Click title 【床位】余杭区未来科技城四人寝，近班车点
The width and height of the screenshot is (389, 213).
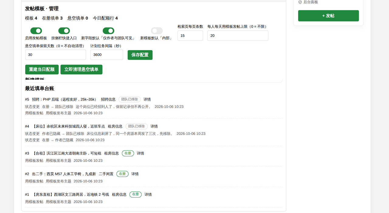pos(68,126)
